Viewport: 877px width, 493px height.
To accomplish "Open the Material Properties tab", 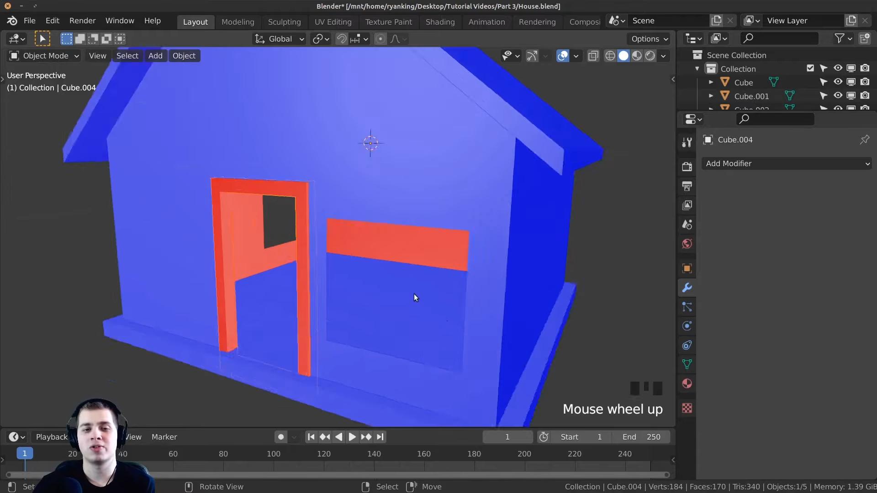I will [x=687, y=383].
